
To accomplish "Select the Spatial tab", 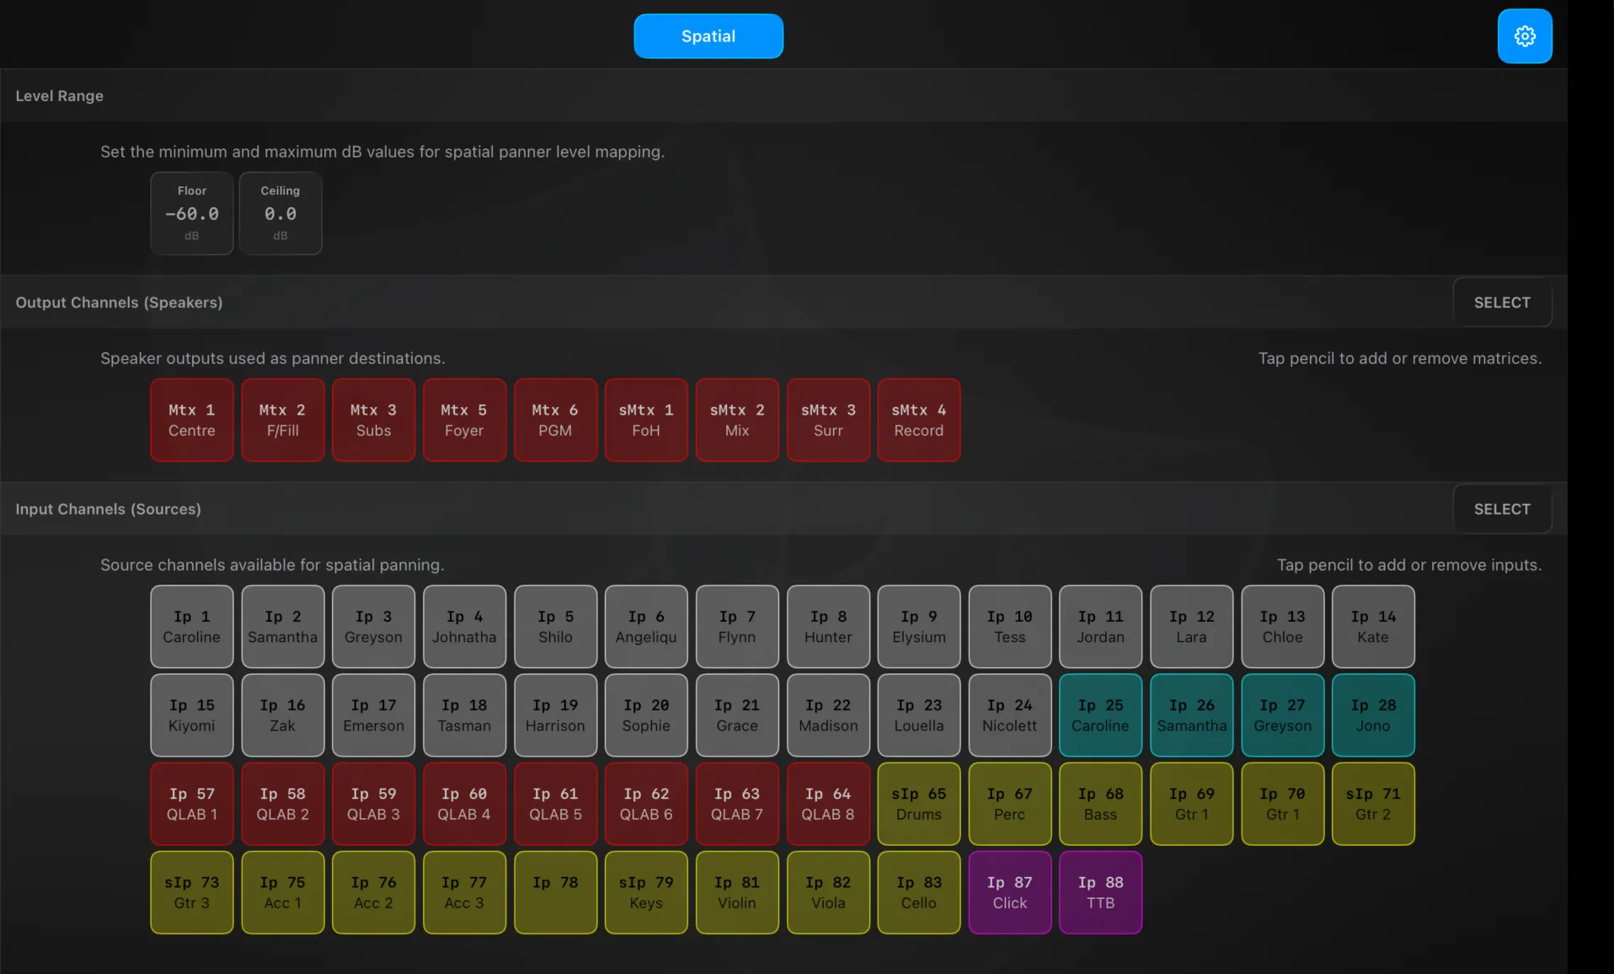I will point(708,36).
